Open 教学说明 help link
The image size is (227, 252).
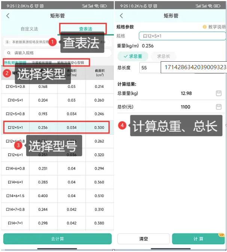[217, 27]
